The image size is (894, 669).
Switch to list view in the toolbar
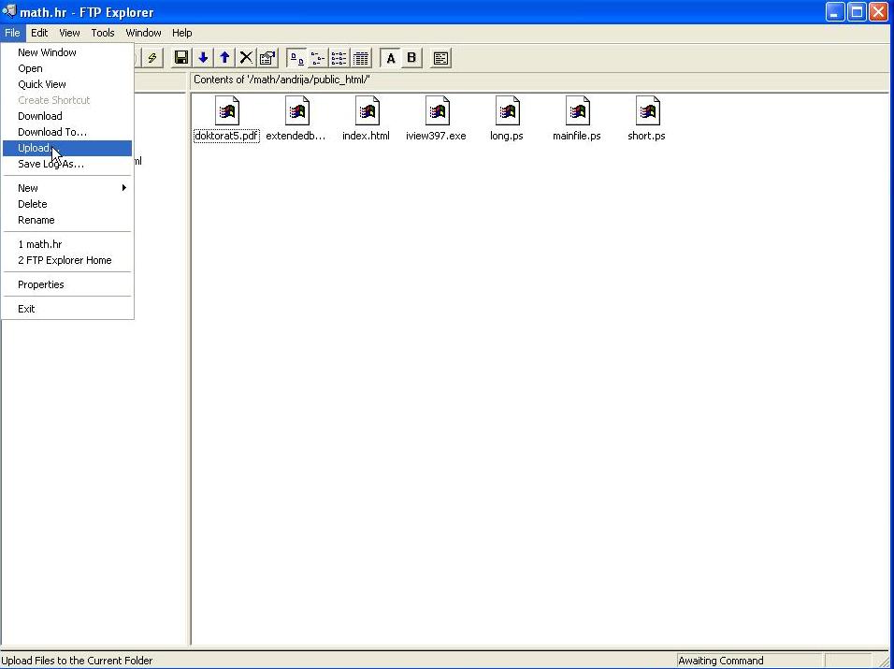[x=339, y=58]
